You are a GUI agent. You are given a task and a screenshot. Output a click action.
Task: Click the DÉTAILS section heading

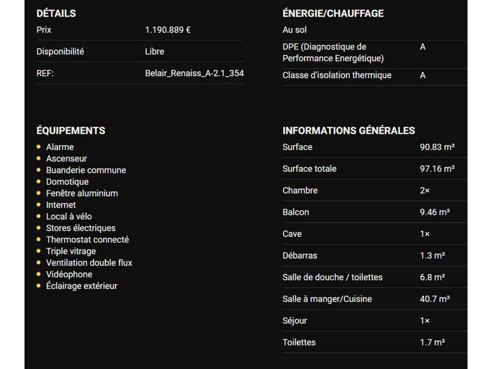pyautogui.click(x=56, y=13)
